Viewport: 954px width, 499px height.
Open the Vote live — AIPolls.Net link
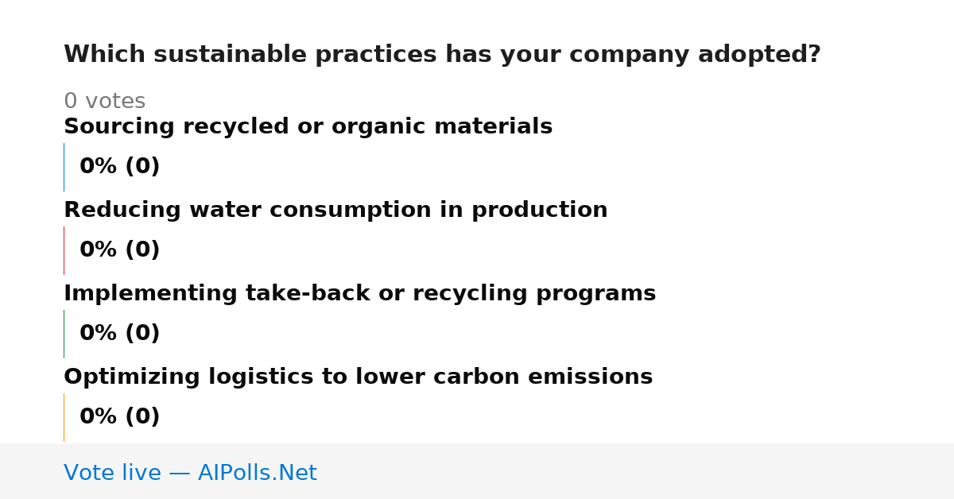[190, 473]
